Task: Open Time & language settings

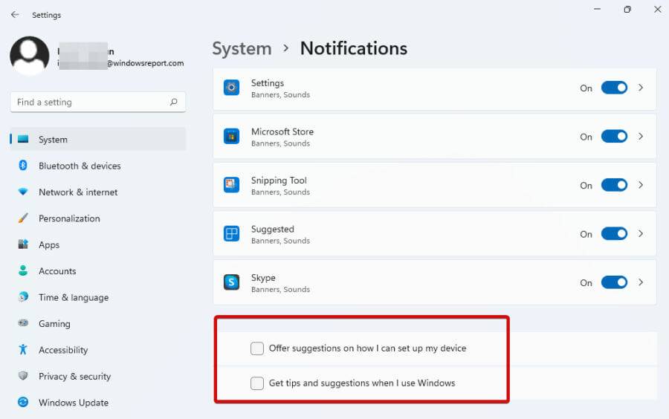Action: (x=98, y=297)
